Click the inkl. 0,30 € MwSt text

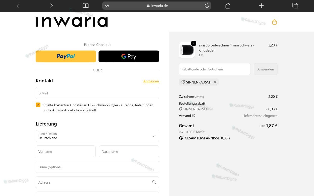[x=192, y=132]
